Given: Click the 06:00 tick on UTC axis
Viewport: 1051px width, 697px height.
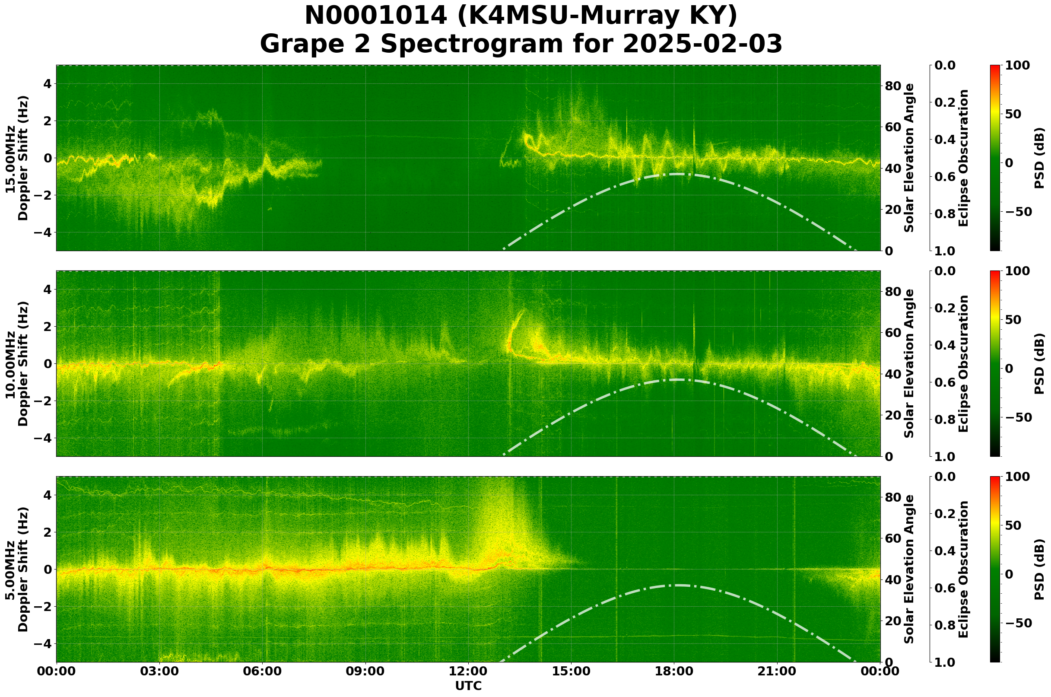Looking at the screenshot, I should coord(262,671).
